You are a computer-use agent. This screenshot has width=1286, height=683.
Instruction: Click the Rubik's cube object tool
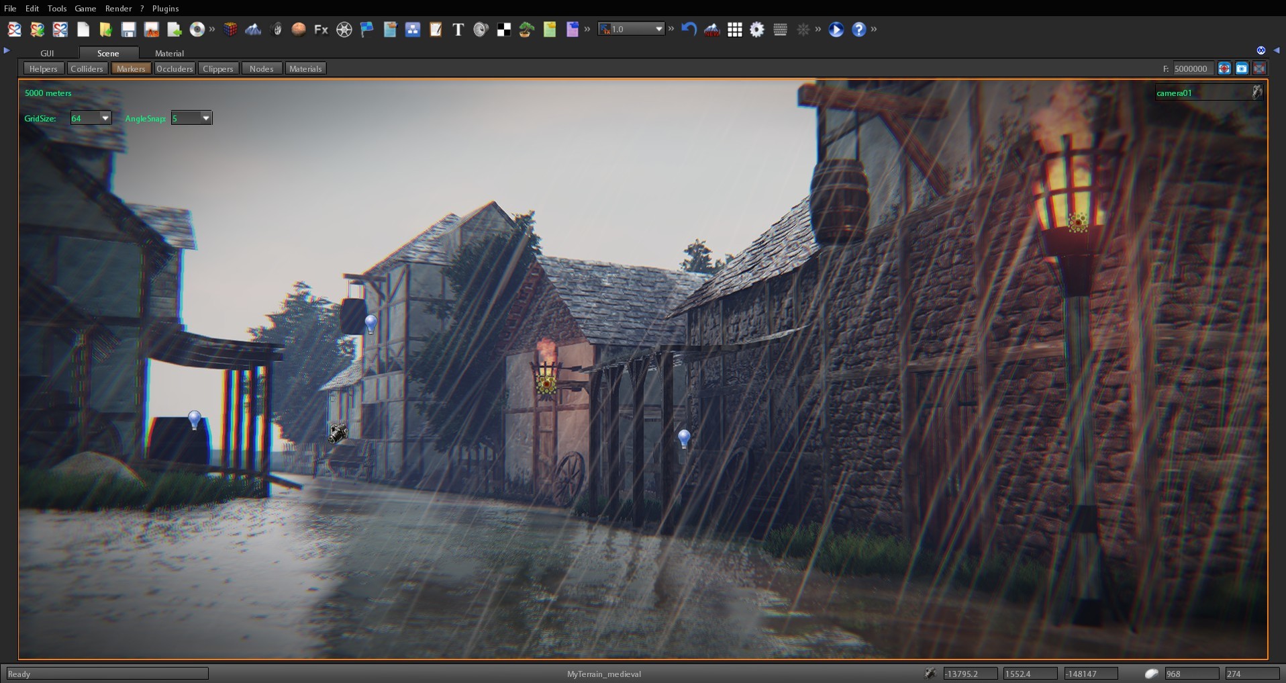click(231, 30)
